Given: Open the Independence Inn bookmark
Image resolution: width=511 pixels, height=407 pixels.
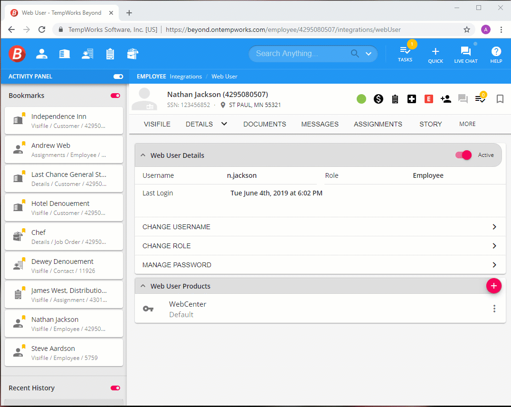Looking at the screenshot, I should coord(64,121).
